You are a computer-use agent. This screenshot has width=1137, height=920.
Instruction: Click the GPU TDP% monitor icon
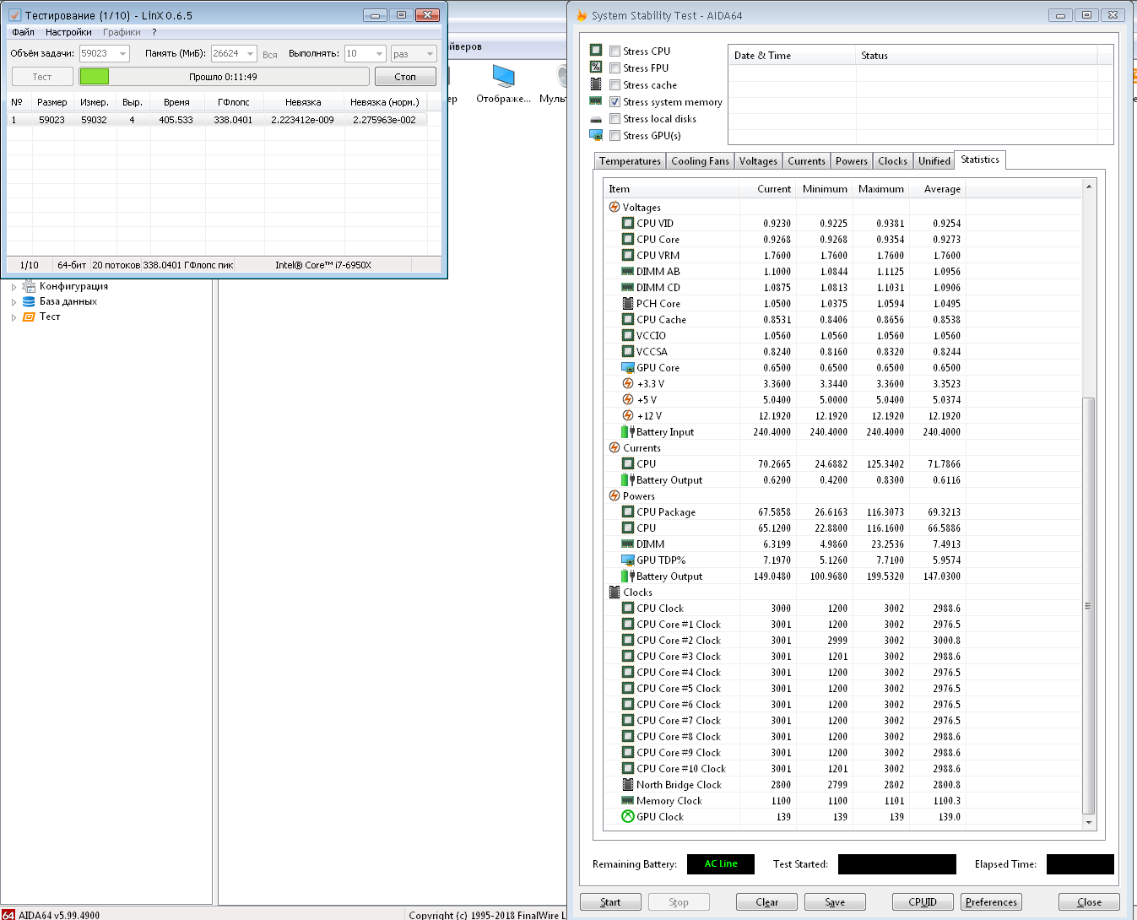tap(628, 560)
